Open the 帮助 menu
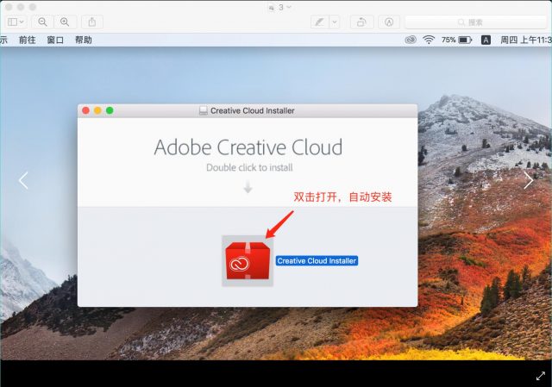 click(x=84, y=41)
